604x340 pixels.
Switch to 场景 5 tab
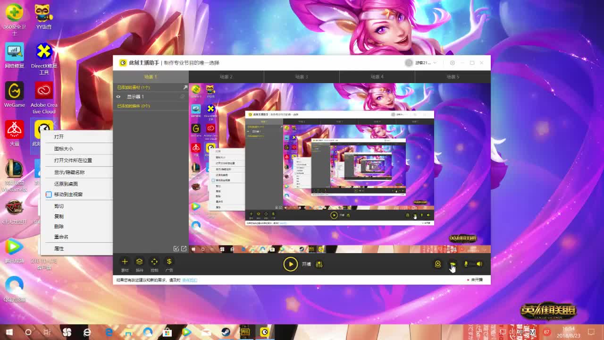coord(453,76)
